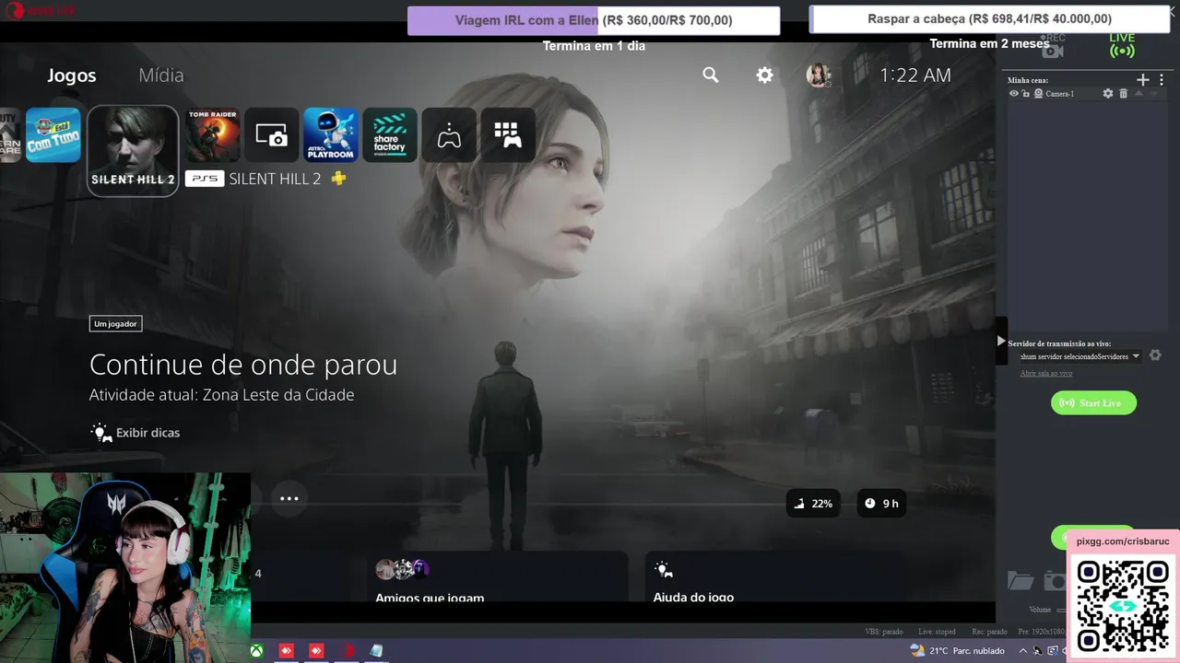
Task: Open the Xbox app in taskbar
Action: click(x=256, y=651)
